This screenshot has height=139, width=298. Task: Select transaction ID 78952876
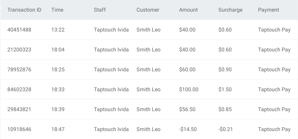(19, 70)
